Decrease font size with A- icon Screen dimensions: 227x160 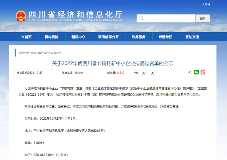coord(153,73)
